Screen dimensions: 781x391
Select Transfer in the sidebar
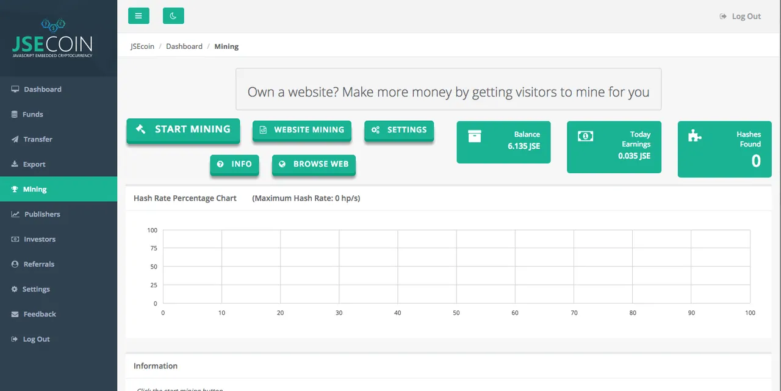[59, 139]
